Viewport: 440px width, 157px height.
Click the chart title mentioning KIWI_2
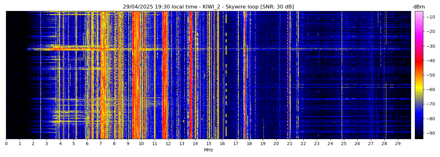click(x=208, y=7)
